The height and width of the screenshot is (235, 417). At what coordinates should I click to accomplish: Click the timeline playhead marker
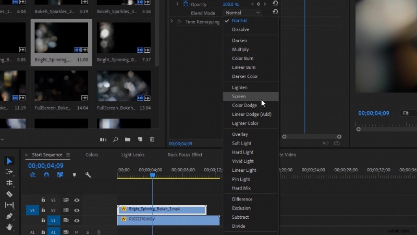tap(152, 175)
